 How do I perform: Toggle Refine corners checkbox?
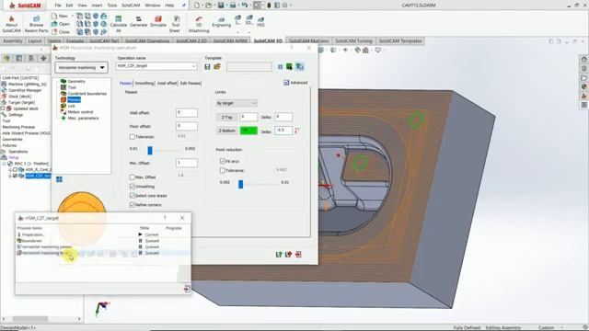coord(133,205)
